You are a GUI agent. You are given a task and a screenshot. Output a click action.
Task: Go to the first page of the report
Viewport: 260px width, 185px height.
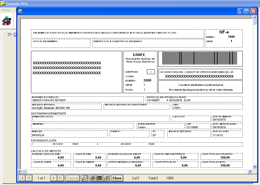(x=22, y=178)
